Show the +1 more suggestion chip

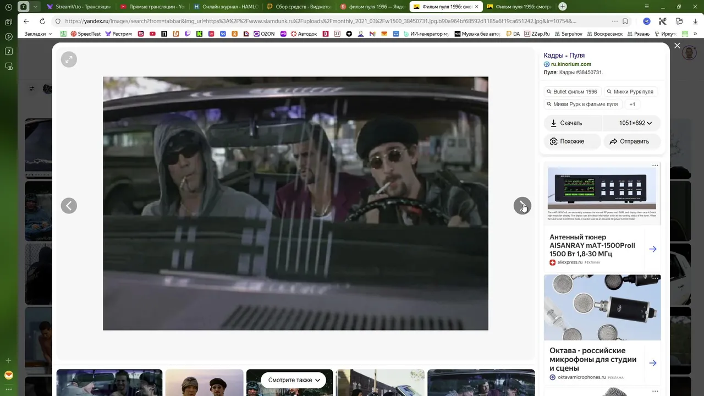(x=632, y=104)
